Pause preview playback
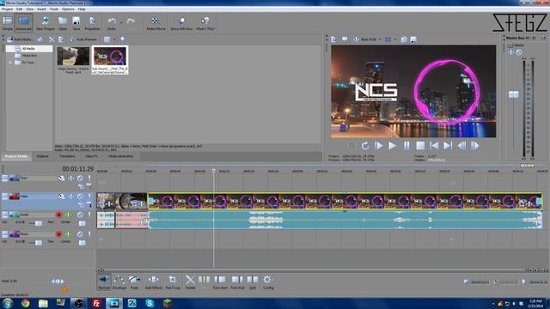 point(406,146)
